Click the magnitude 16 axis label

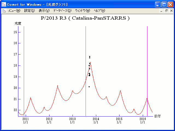coord(15,43)
